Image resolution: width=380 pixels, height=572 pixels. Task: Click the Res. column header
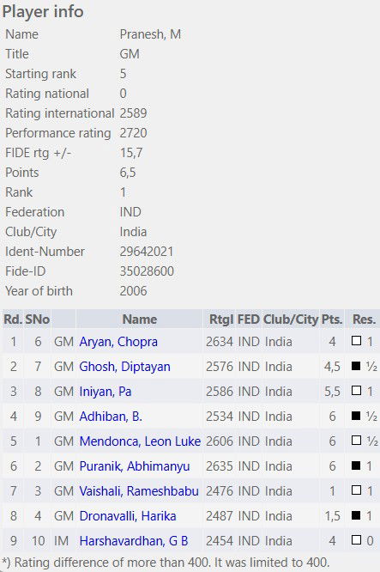pos(364,319)
